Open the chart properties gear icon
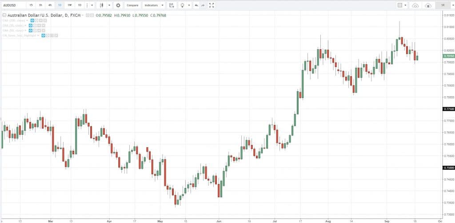 pyautogui.click(x=118, y=5)
